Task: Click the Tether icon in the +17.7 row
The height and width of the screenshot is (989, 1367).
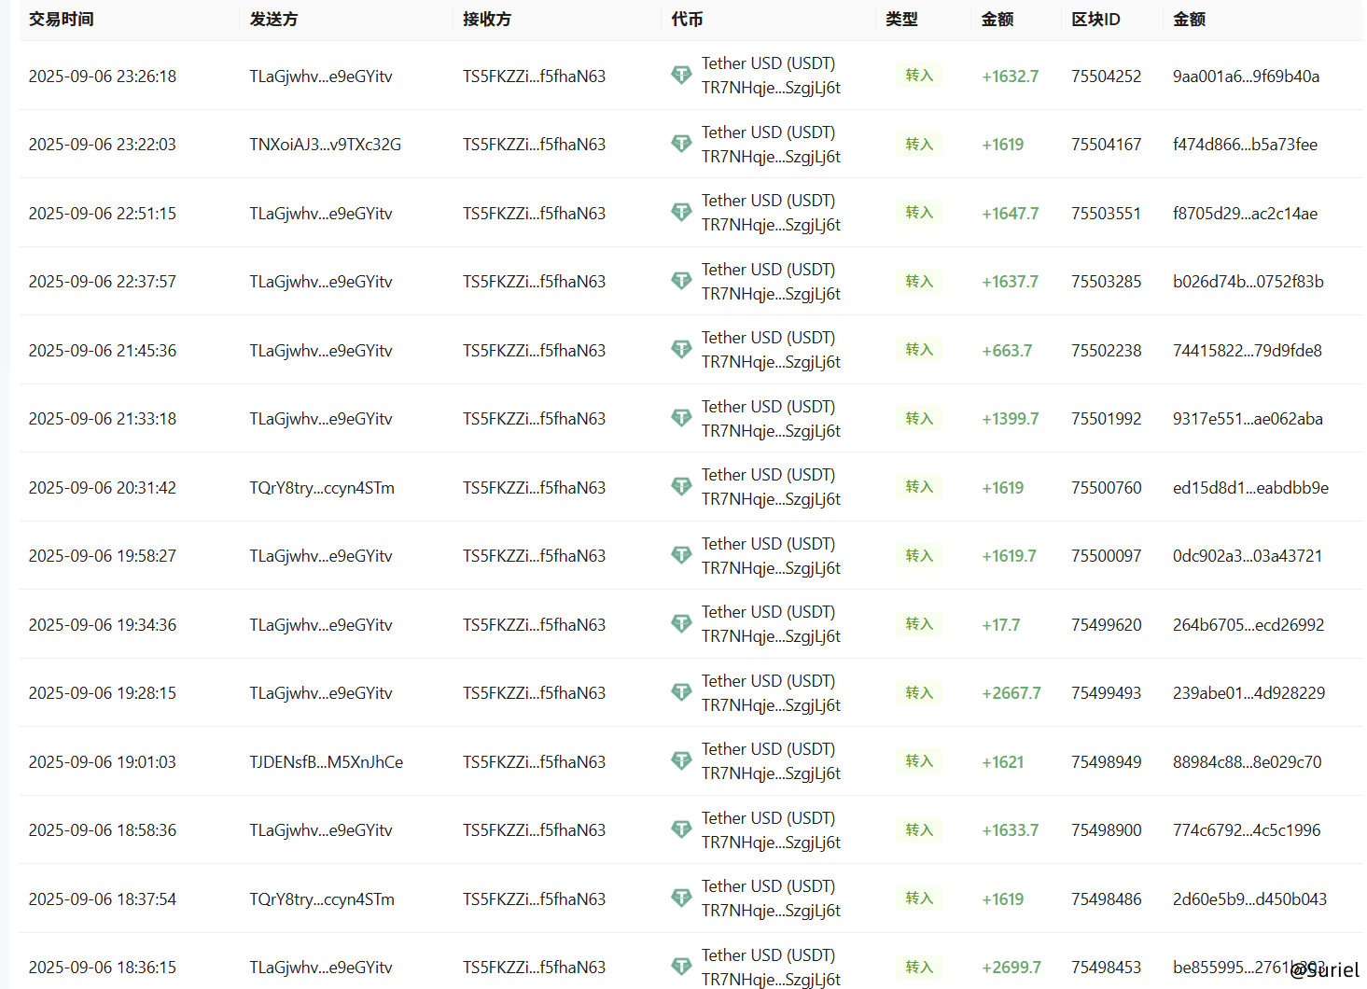Action: tap(681, 624)
